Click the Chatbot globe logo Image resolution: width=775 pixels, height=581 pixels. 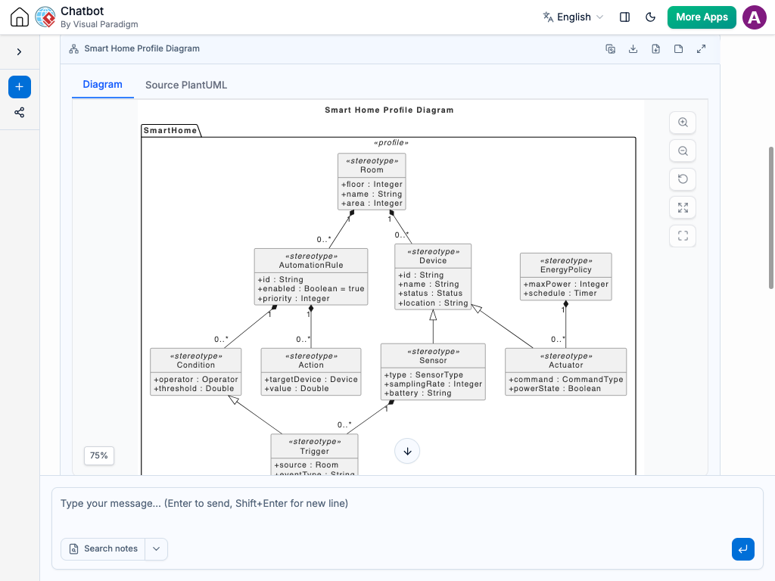pos(45,17)
